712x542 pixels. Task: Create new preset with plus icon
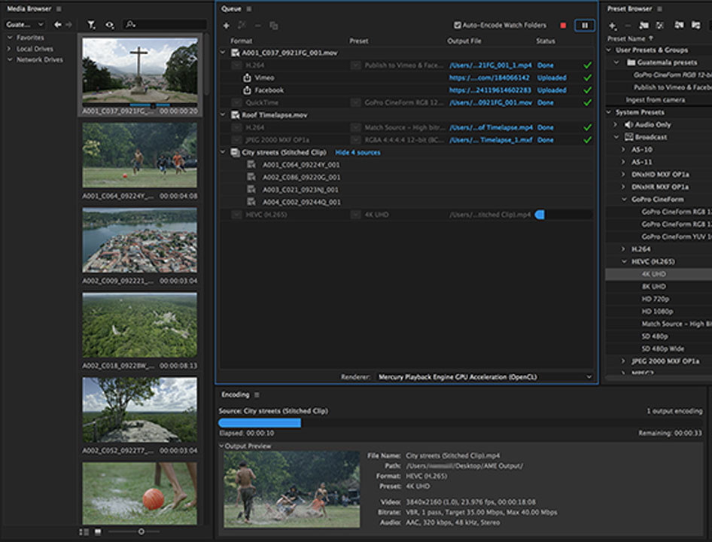[613, 26]
